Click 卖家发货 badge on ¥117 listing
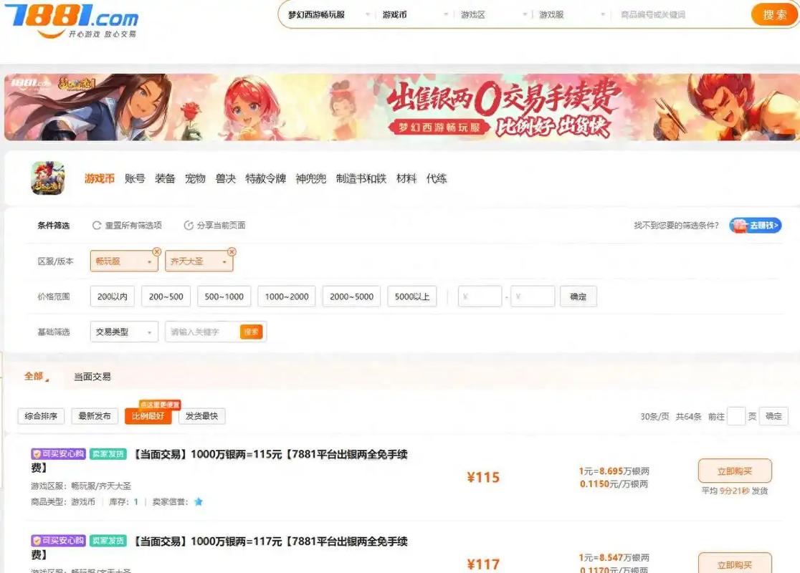 point(108,540)
